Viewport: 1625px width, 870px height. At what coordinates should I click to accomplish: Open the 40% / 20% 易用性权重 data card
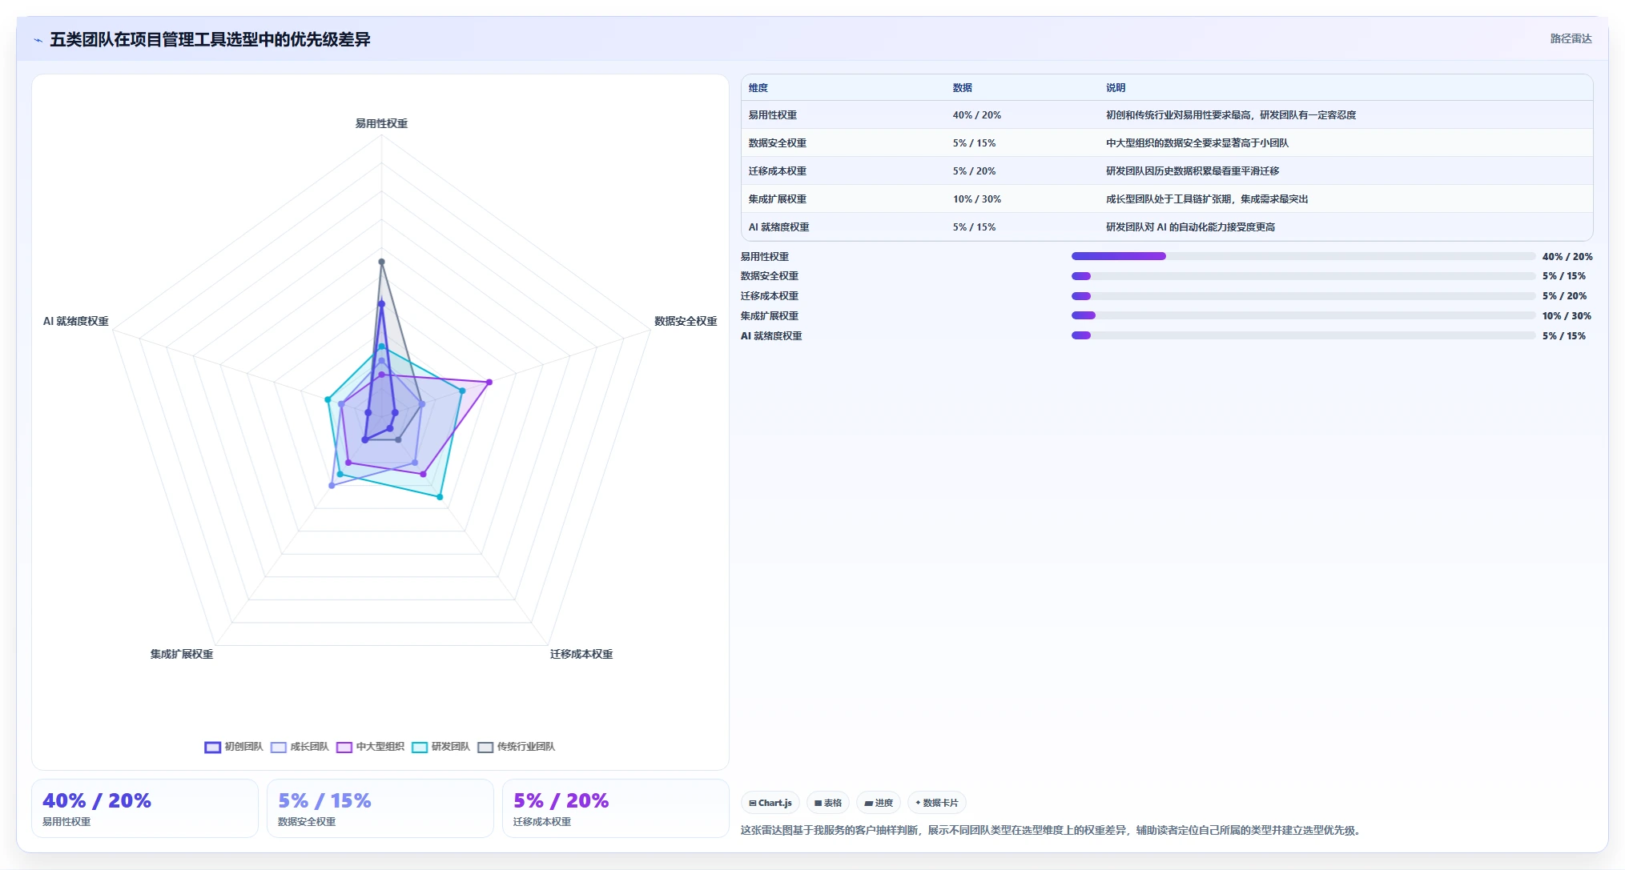(145, 808)
